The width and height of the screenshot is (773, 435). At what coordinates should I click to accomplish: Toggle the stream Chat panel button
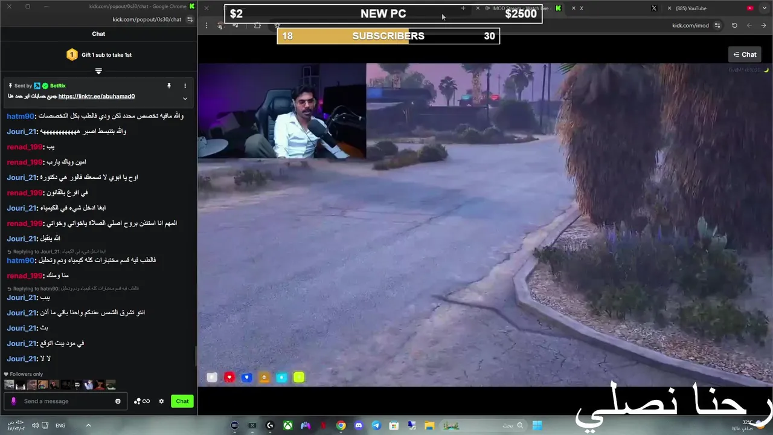click(x=745, y=54)
